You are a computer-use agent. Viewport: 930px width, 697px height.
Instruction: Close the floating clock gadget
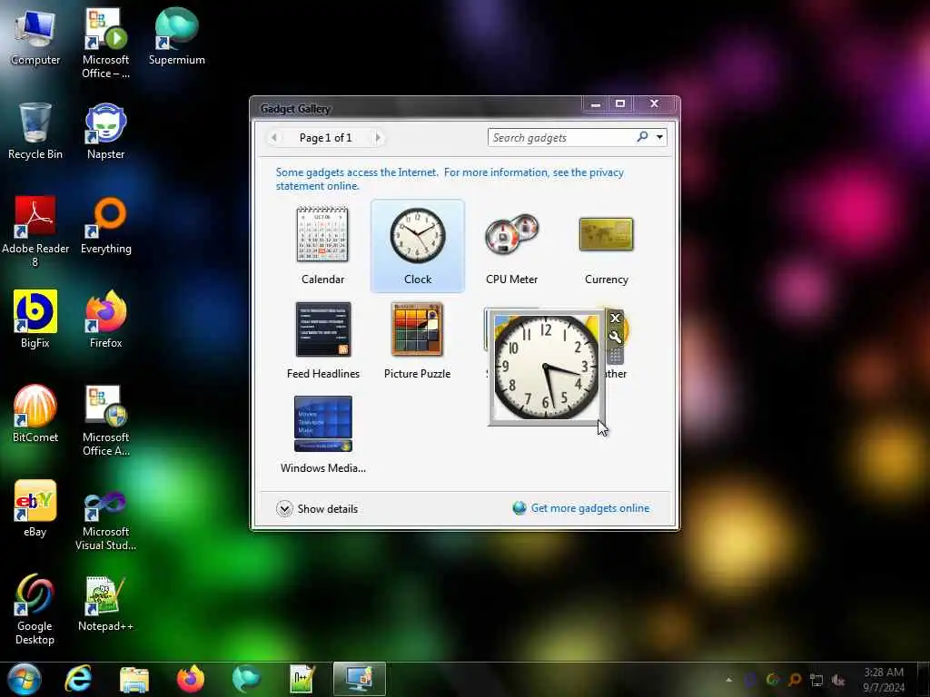tap(615, 318)
